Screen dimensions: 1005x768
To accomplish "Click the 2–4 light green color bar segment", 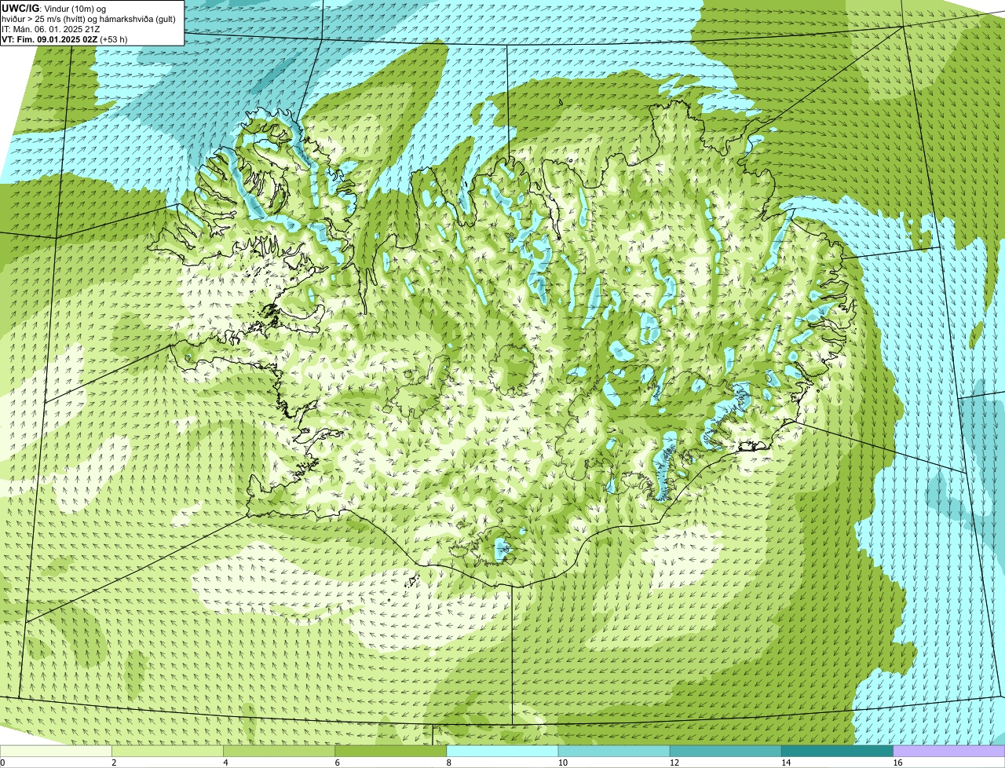I will [x=167, y=752].
